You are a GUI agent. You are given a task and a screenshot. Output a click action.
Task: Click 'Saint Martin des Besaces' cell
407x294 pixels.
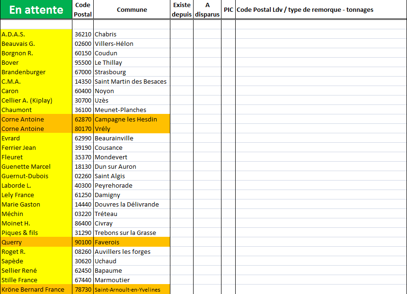(x=132, y=81)
